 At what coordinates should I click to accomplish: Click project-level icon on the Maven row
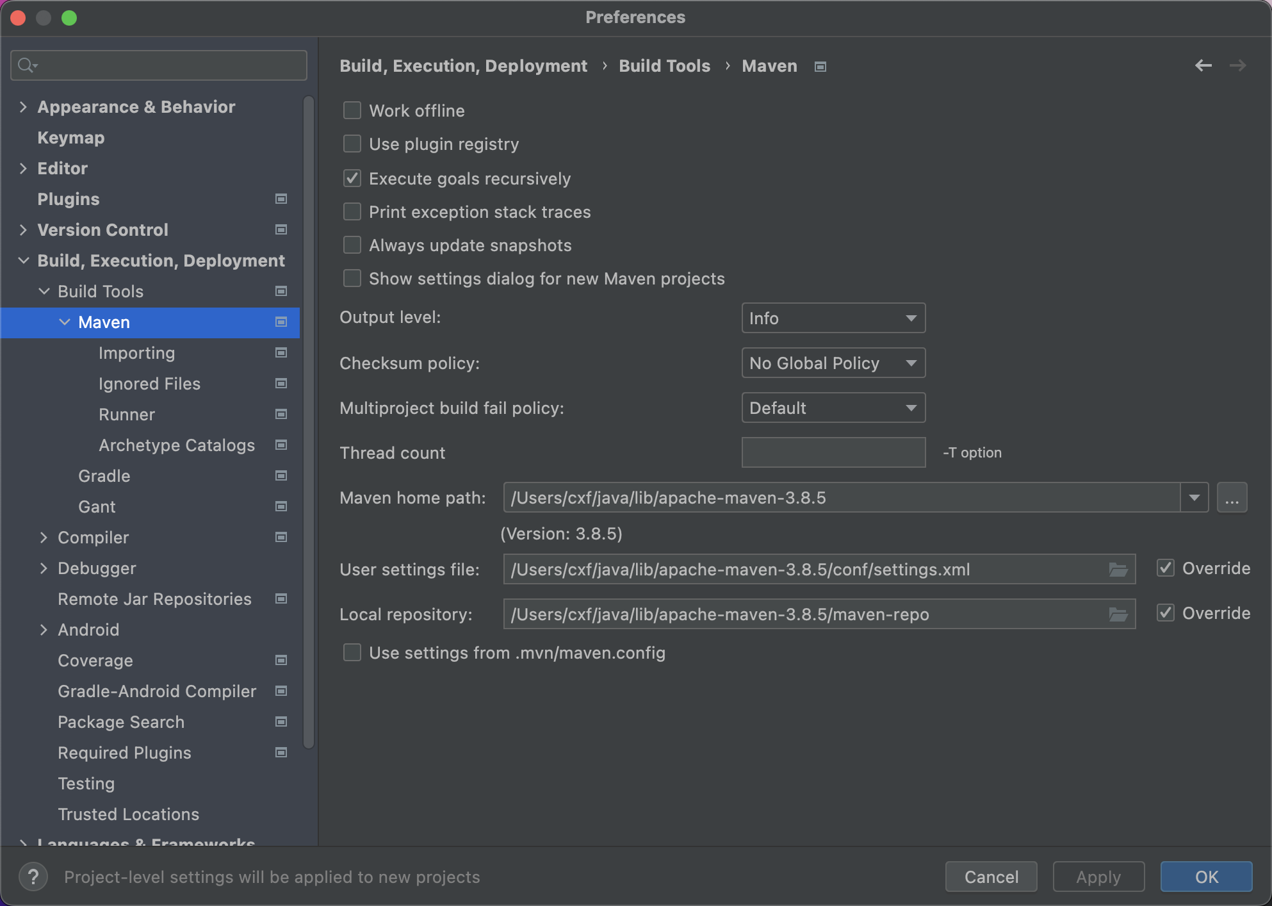click(x=281, y=322)
